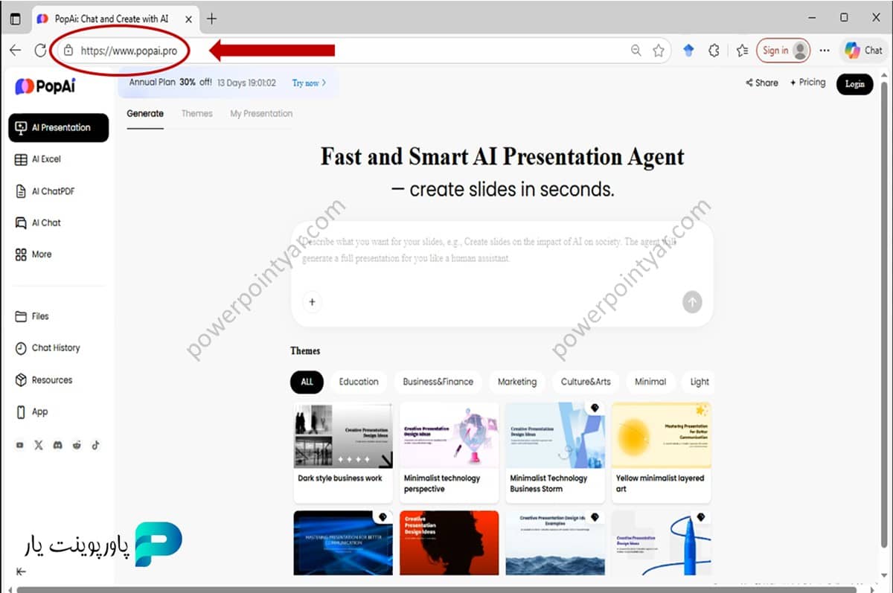893x593 pixels.
Task: Activate the Minimal theme filter
Action: click(650, 382)
